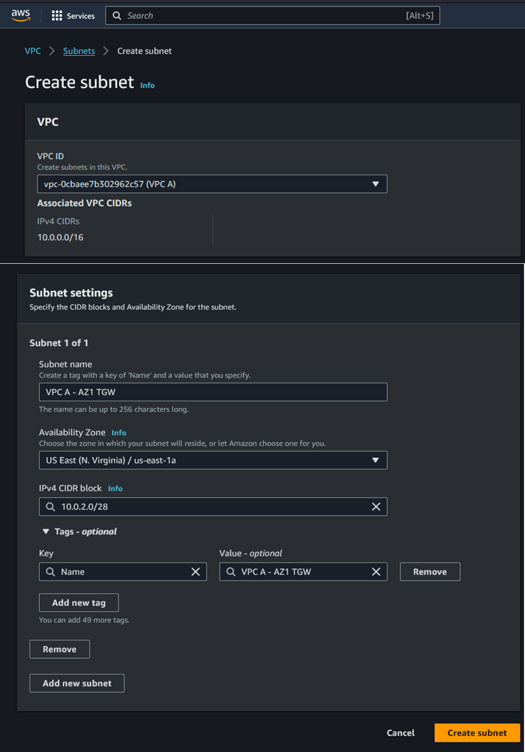Clear the Name tag key field
Viewport: 525px width, 752px height.
click(196, 572)
